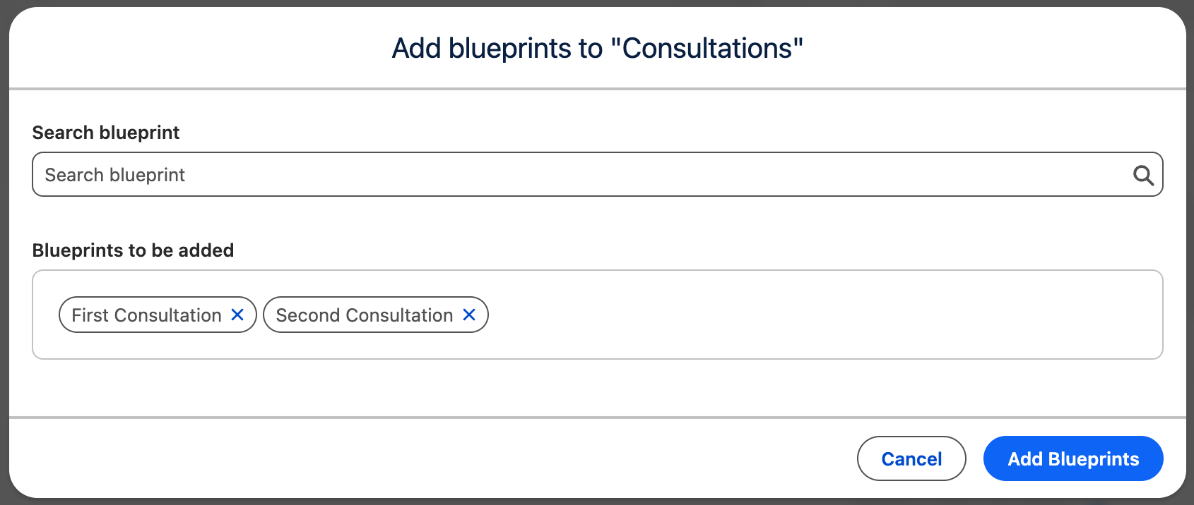Click the "Blueprints to be added" heading
The image size is (1194, 505).
tap(133, 250)
